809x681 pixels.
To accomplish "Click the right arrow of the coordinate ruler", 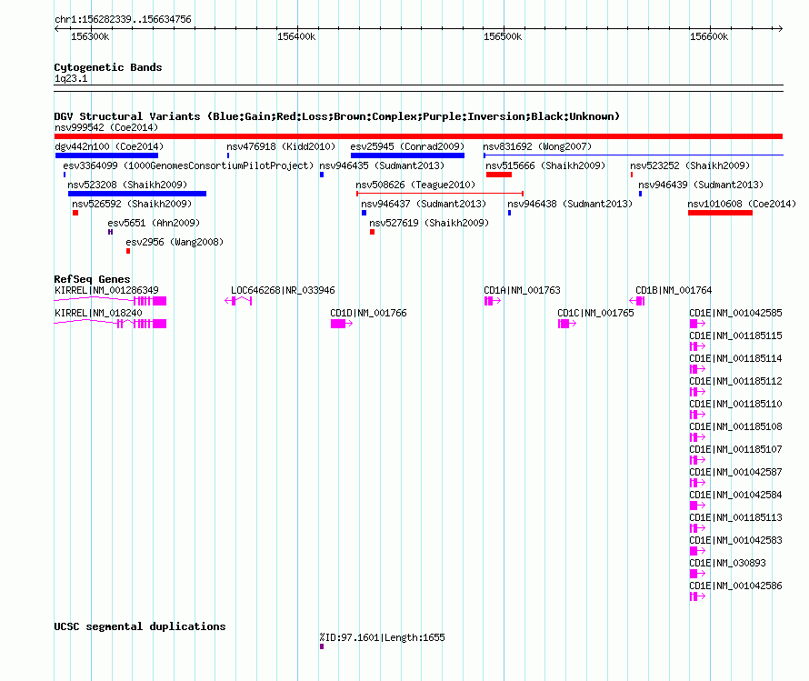I will coord(780,29).
